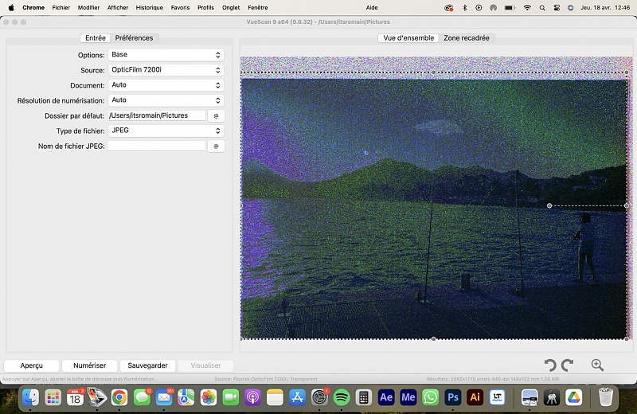
Task: Open Photoshop from the dock
Action: 453,396
